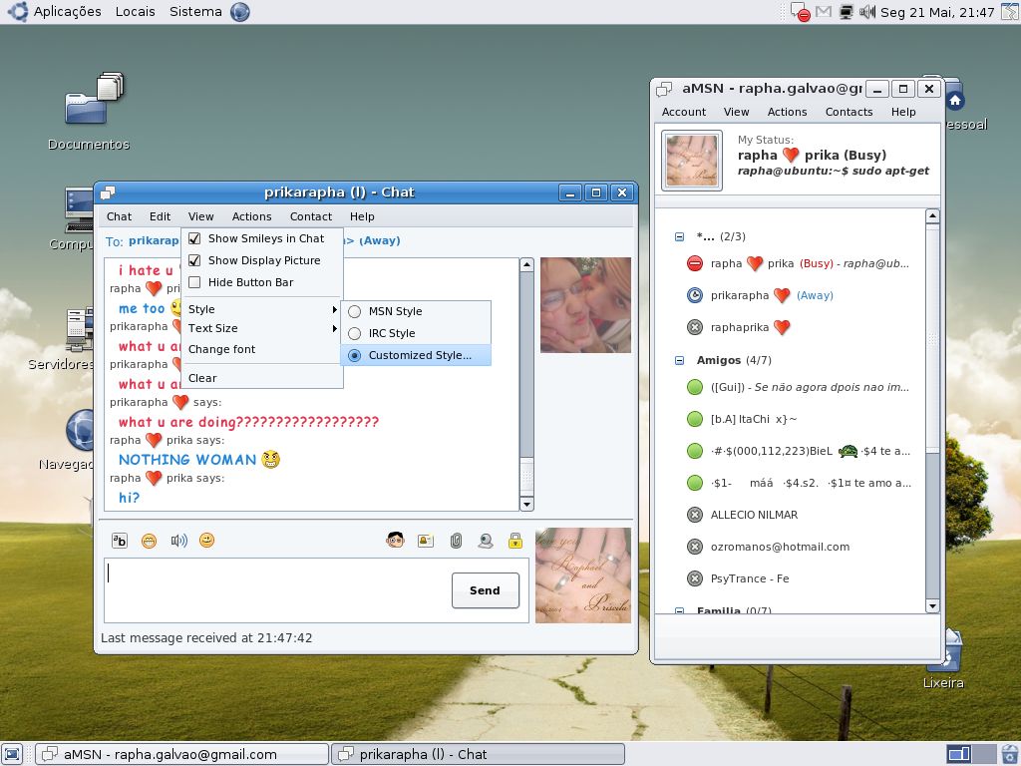Attach a file with the paperclip icon
The image size is (1021, 766).
point(456,541)
